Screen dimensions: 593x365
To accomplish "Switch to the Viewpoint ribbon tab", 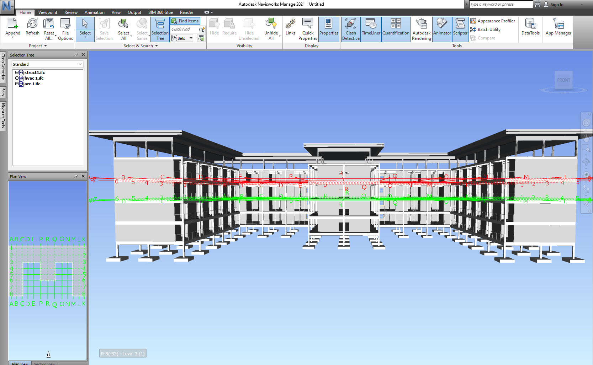I will [48, 12].
